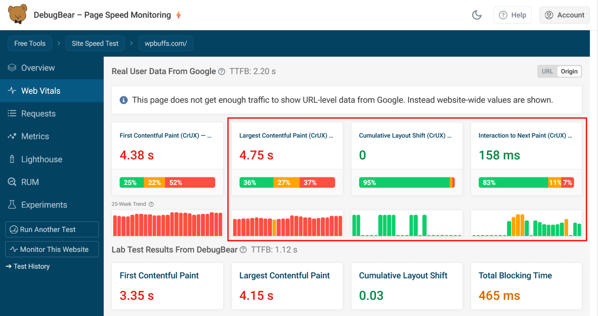Click the lightning bolt icon beside title
The height and width of the screenshot is (316, 598).
click(179, 15)
